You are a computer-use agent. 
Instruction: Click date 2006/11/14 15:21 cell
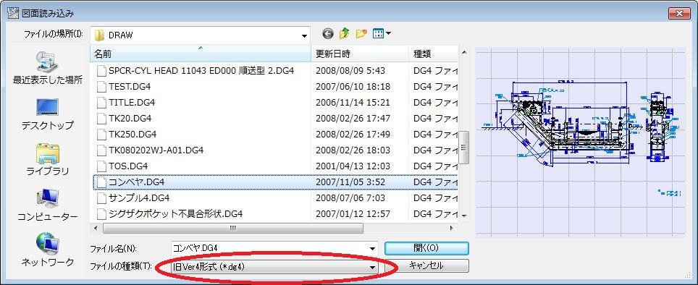353,103
